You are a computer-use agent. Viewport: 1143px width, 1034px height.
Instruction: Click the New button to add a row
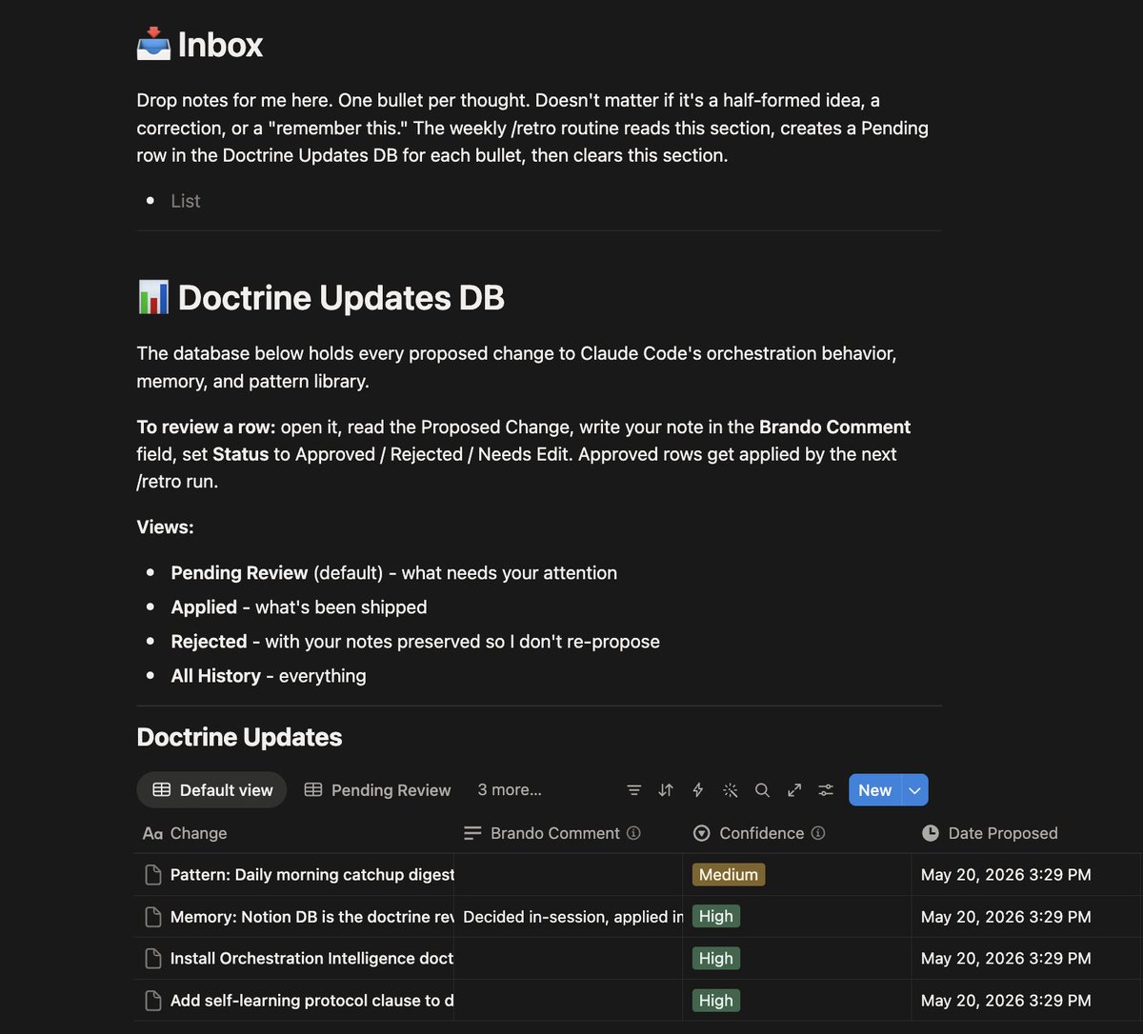click(874, 790)
